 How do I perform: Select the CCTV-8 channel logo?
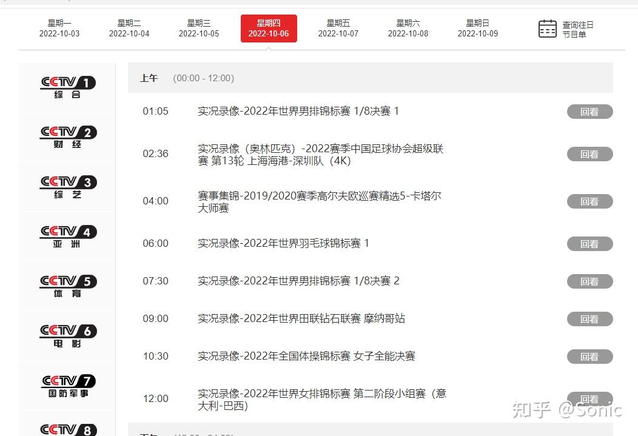coord(68,429)
